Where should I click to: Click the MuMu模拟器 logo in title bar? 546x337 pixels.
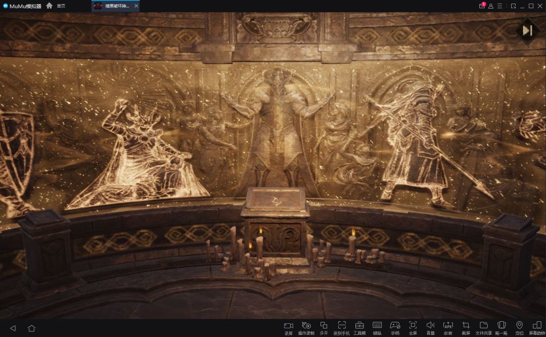(22, 6)
